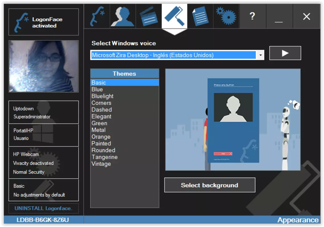Click the UNINSTALL Logonface link

click(x=43, y=209)
